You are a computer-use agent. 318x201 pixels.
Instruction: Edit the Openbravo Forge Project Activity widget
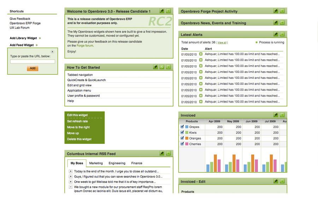tap(276, 11)
